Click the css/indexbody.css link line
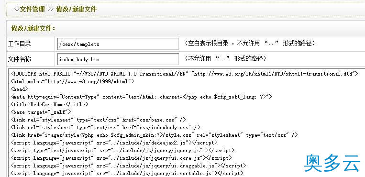365x177 pixels. pyautogui.click(x=105, y=127)
